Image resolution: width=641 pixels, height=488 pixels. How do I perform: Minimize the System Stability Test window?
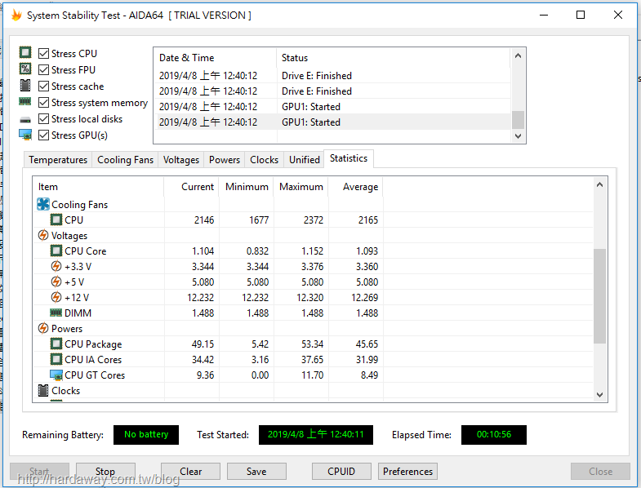[544, 16]
